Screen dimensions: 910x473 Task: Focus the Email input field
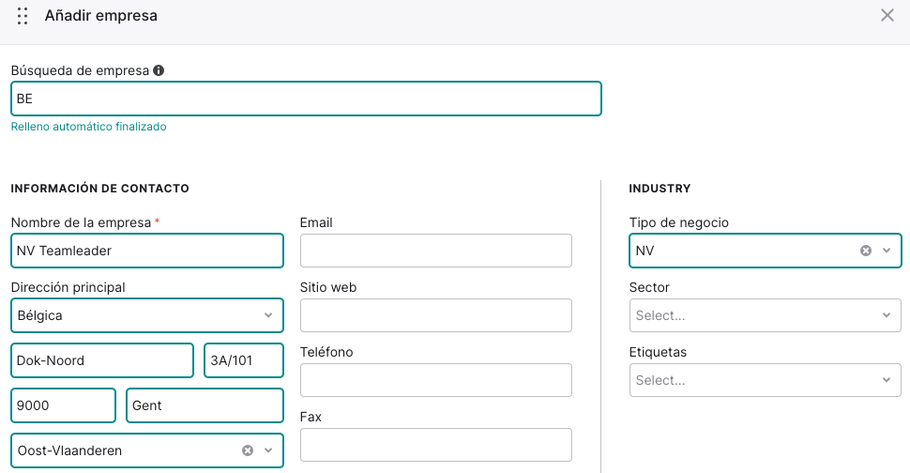click(436, 251)
